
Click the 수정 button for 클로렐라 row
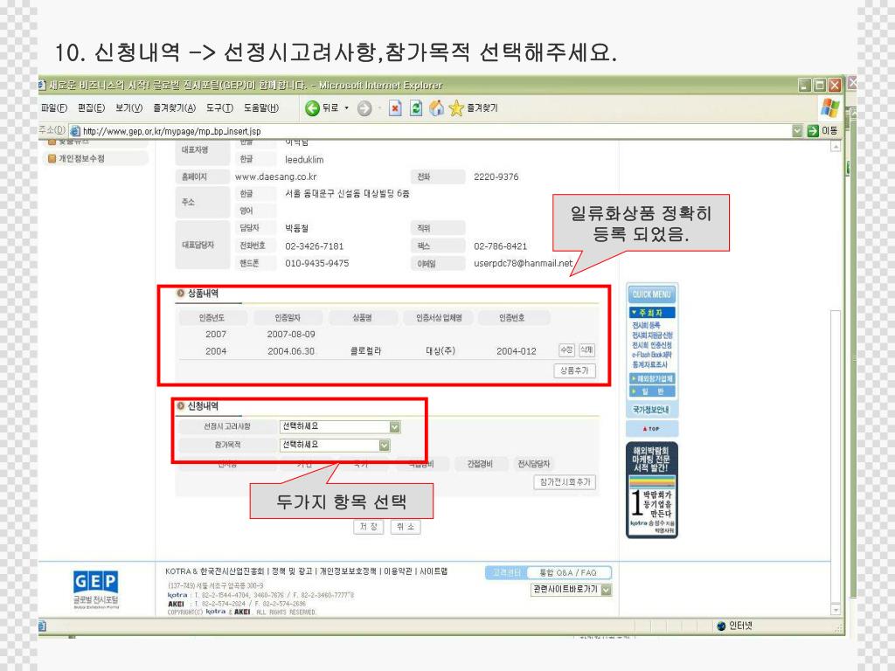566,349
